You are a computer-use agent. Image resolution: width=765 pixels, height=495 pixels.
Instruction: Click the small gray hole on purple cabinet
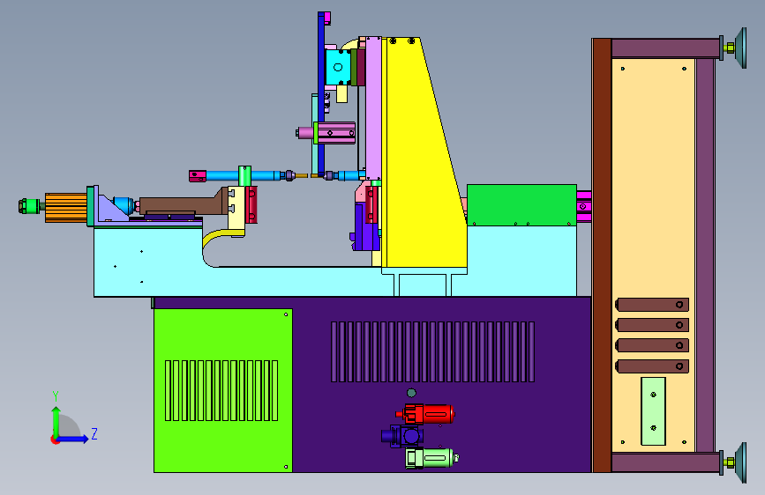point(411,393)
